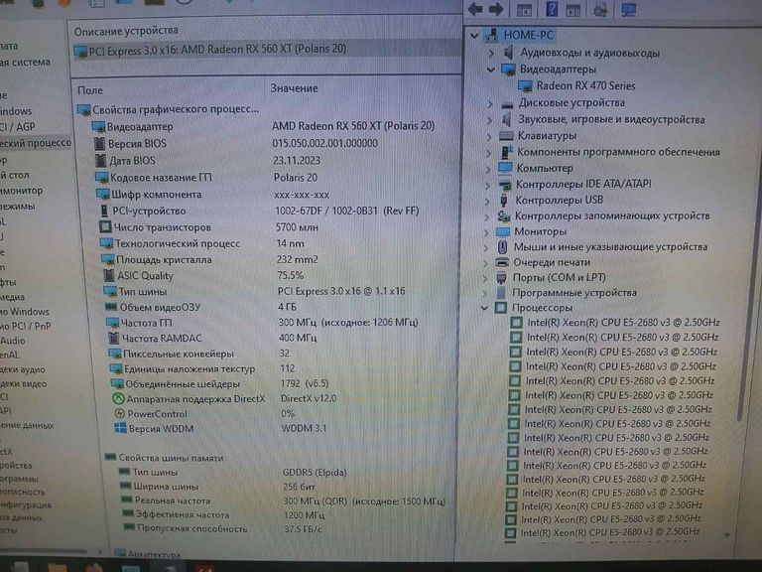Collapse the Процессоры category

pyautogui.click(x=485, y=308)
